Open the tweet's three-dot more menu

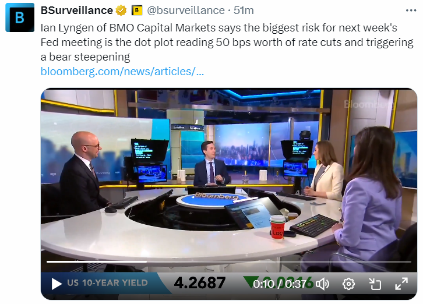(x=411, y=10)
